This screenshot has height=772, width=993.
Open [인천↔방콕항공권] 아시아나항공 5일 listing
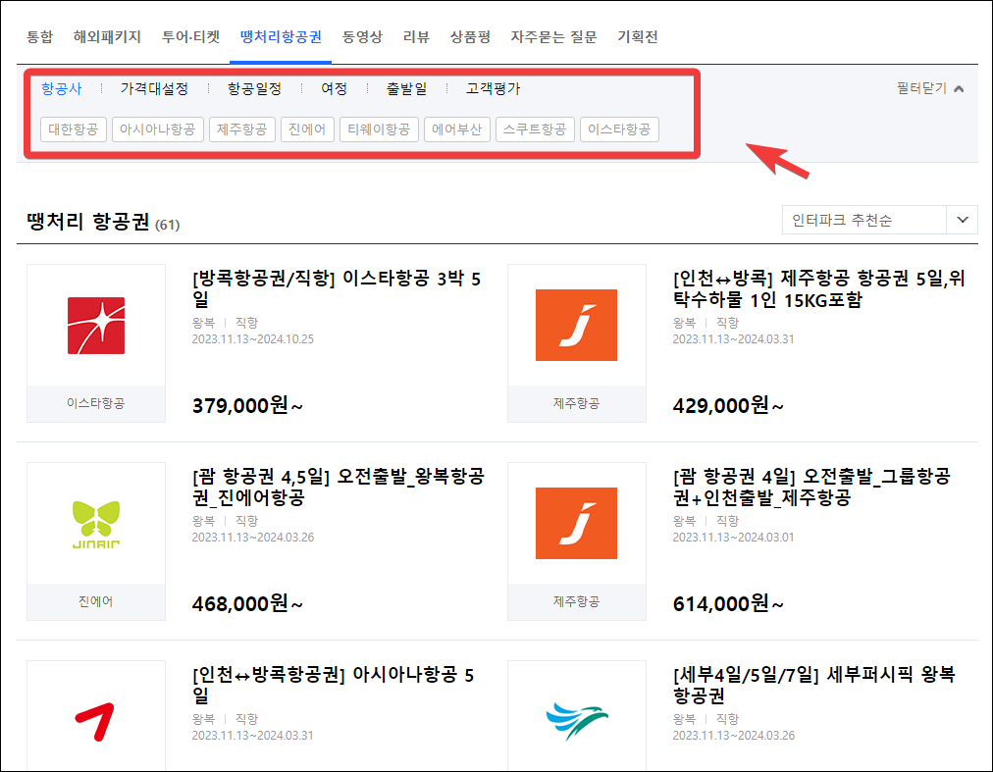click(333, 685)
